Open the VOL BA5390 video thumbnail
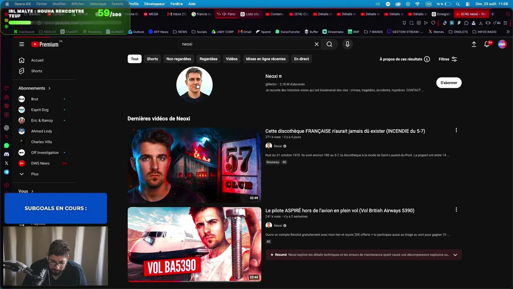Viewport: 513px width, 289px height. pos(194,244)
